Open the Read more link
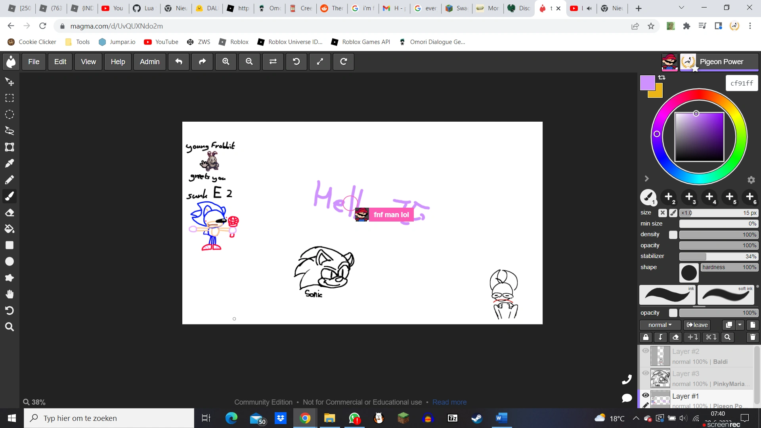 coord(449,402)
